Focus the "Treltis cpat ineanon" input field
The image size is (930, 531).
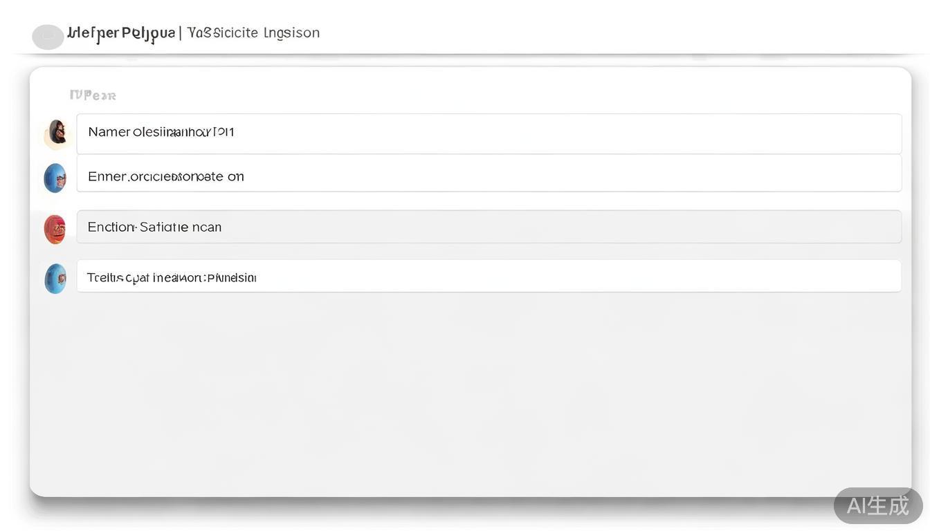tap(489, 276)
